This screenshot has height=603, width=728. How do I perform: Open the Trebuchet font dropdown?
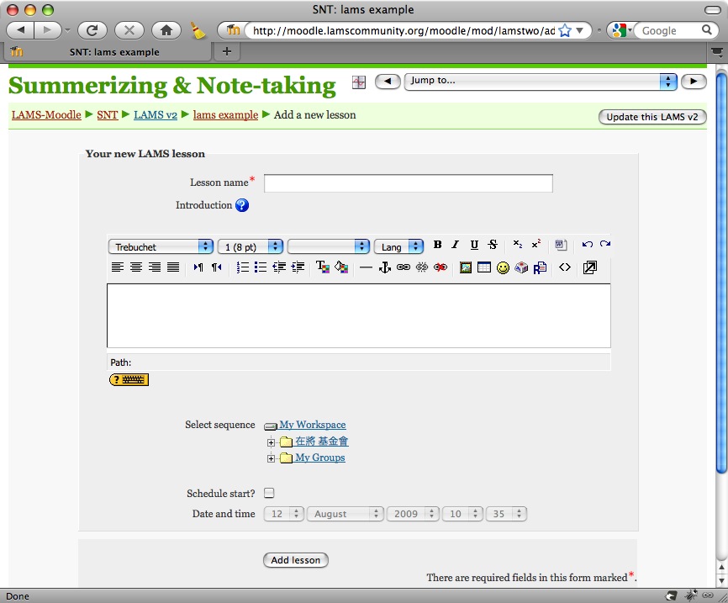click(x=161, y=246)
